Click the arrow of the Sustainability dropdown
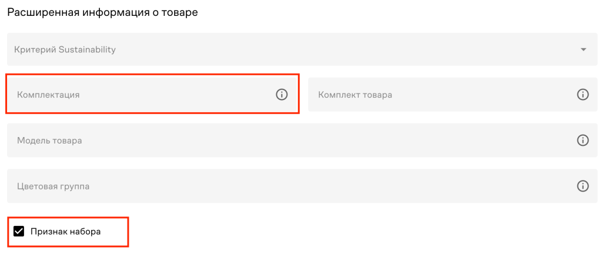Viewport: 602px width, 257px height. [x=583, y=49]
